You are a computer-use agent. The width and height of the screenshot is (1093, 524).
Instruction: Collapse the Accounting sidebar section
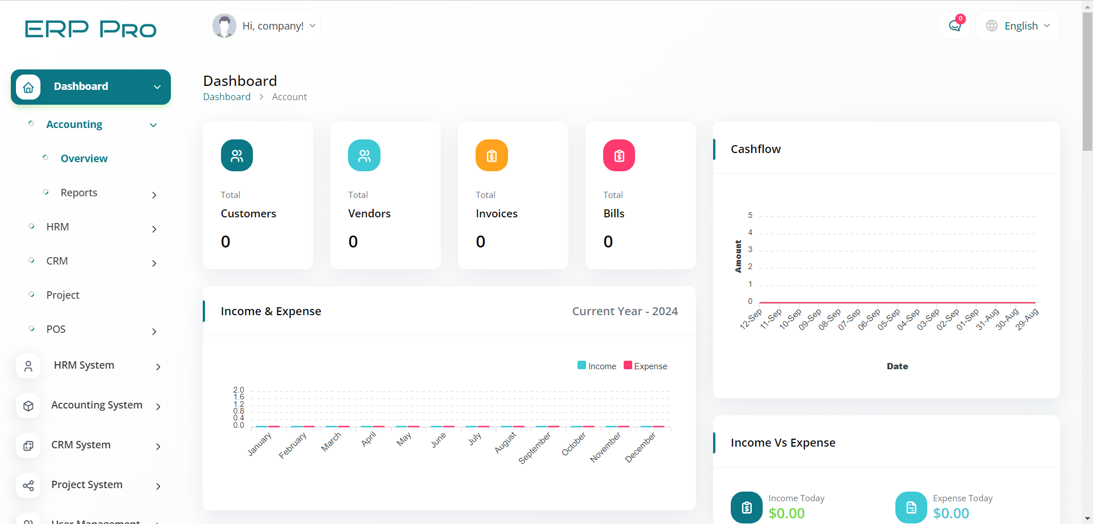[x=74, y=125]
